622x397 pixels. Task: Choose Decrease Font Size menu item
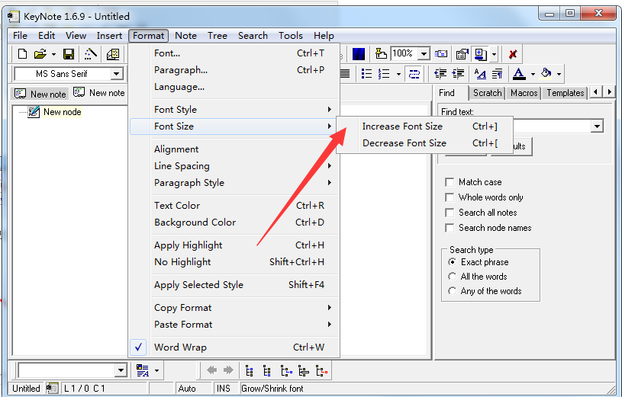point(424,143)
